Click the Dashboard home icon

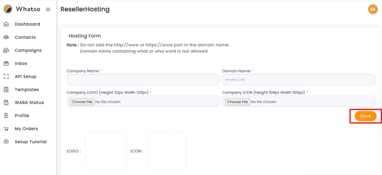coord(6,24)
